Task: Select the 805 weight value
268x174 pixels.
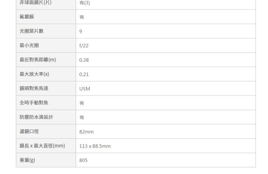Action: [83, 161]
